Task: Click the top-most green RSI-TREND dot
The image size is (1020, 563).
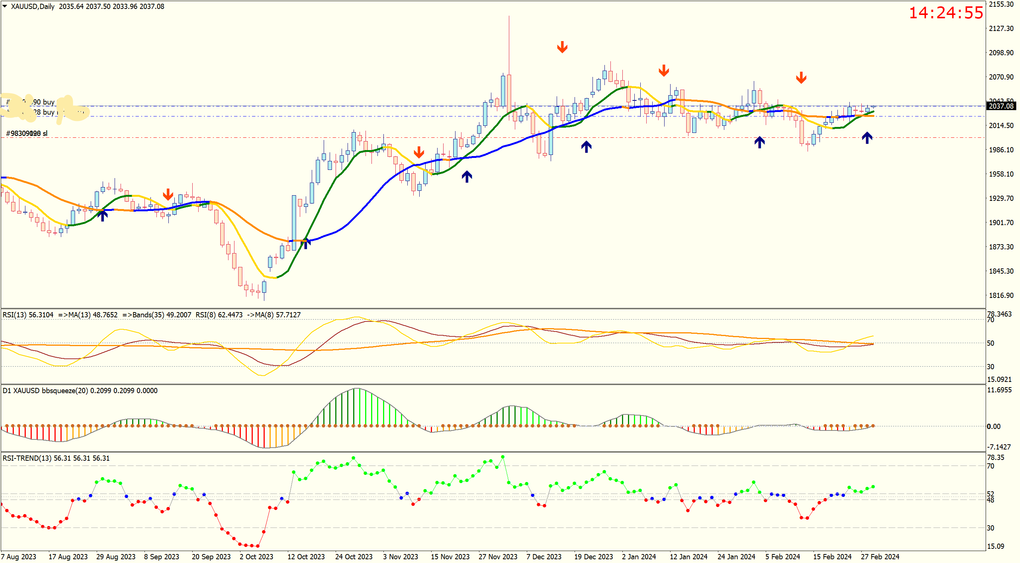Action: [503, 457]
